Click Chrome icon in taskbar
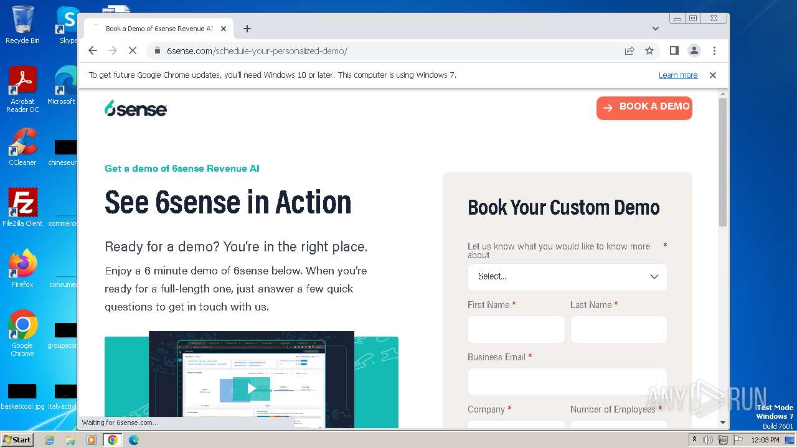Screen dimensions: 797x448 pos(113,440)
